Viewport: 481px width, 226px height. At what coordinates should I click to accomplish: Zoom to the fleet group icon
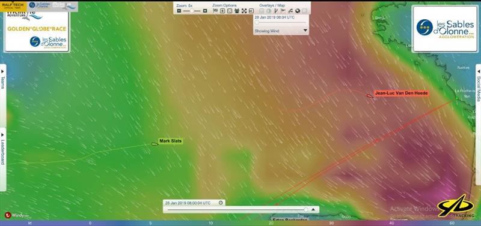(237, 11)
